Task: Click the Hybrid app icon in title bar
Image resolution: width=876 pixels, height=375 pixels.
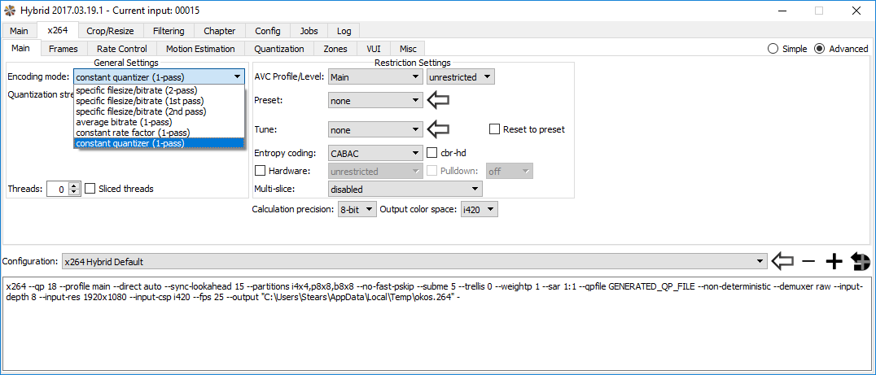Action: 10,11
